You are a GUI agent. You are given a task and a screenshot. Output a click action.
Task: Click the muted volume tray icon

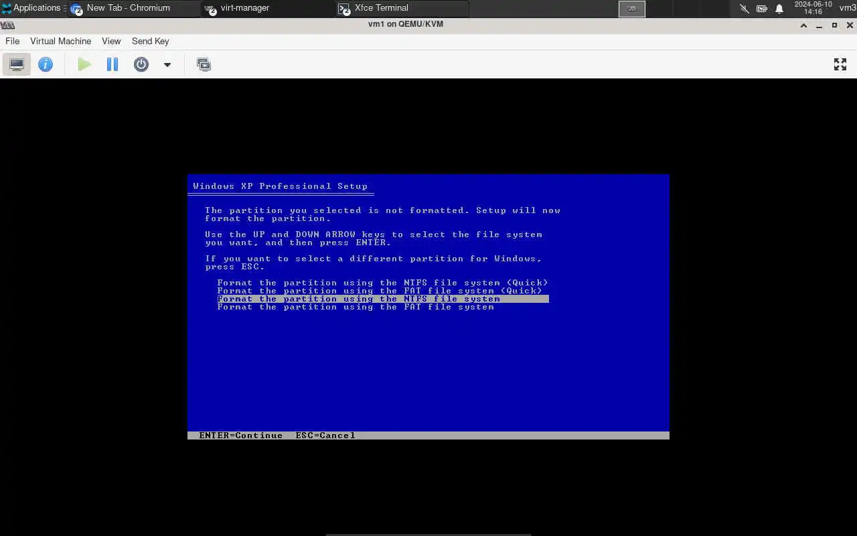pyautogui.click(x=744, y=9)
